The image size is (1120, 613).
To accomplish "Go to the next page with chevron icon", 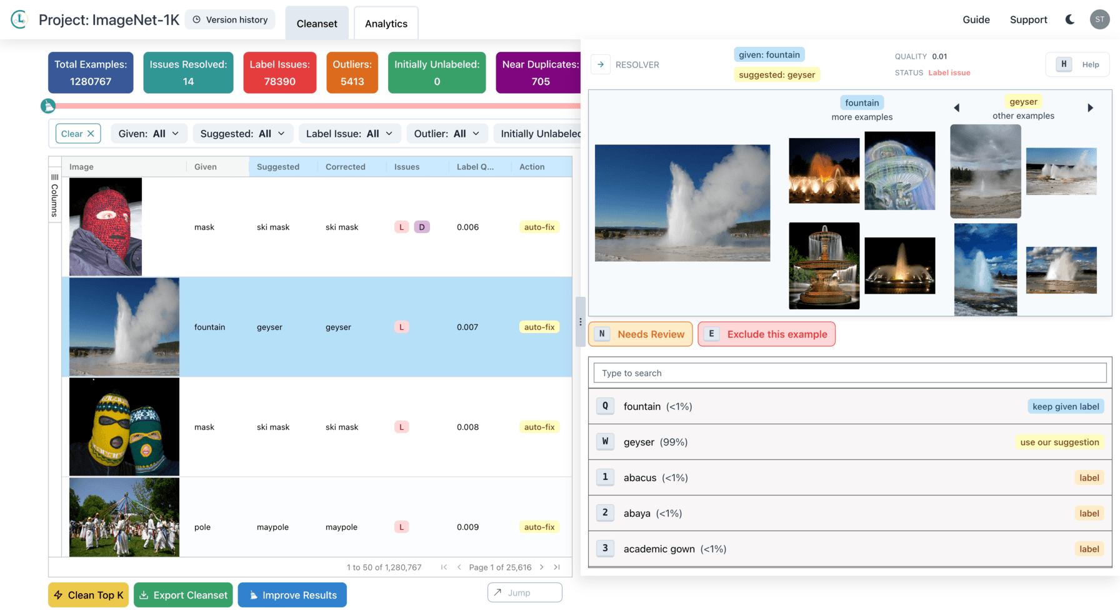I will point(541,567).
